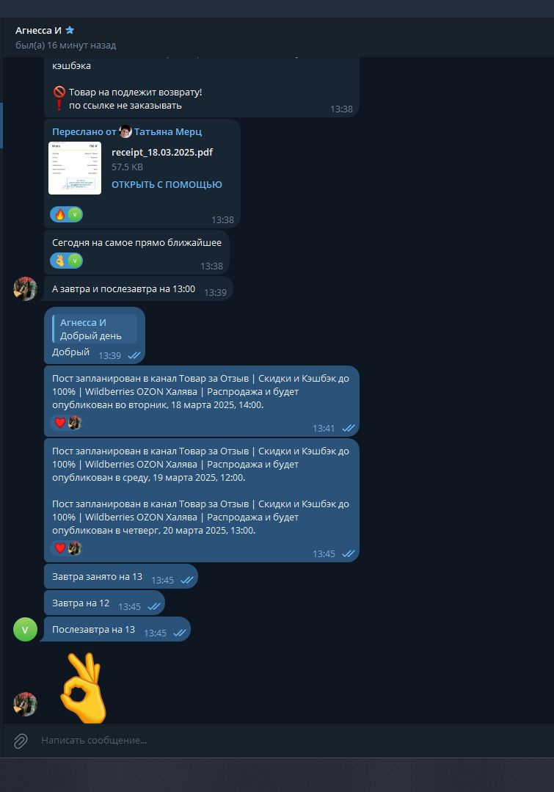554x792 pixels.
Task: Click the quoted 'Добрый день' reply block
Action: [x=95, y=329]
